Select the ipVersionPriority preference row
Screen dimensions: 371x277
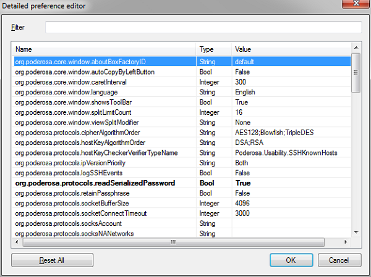182,163
